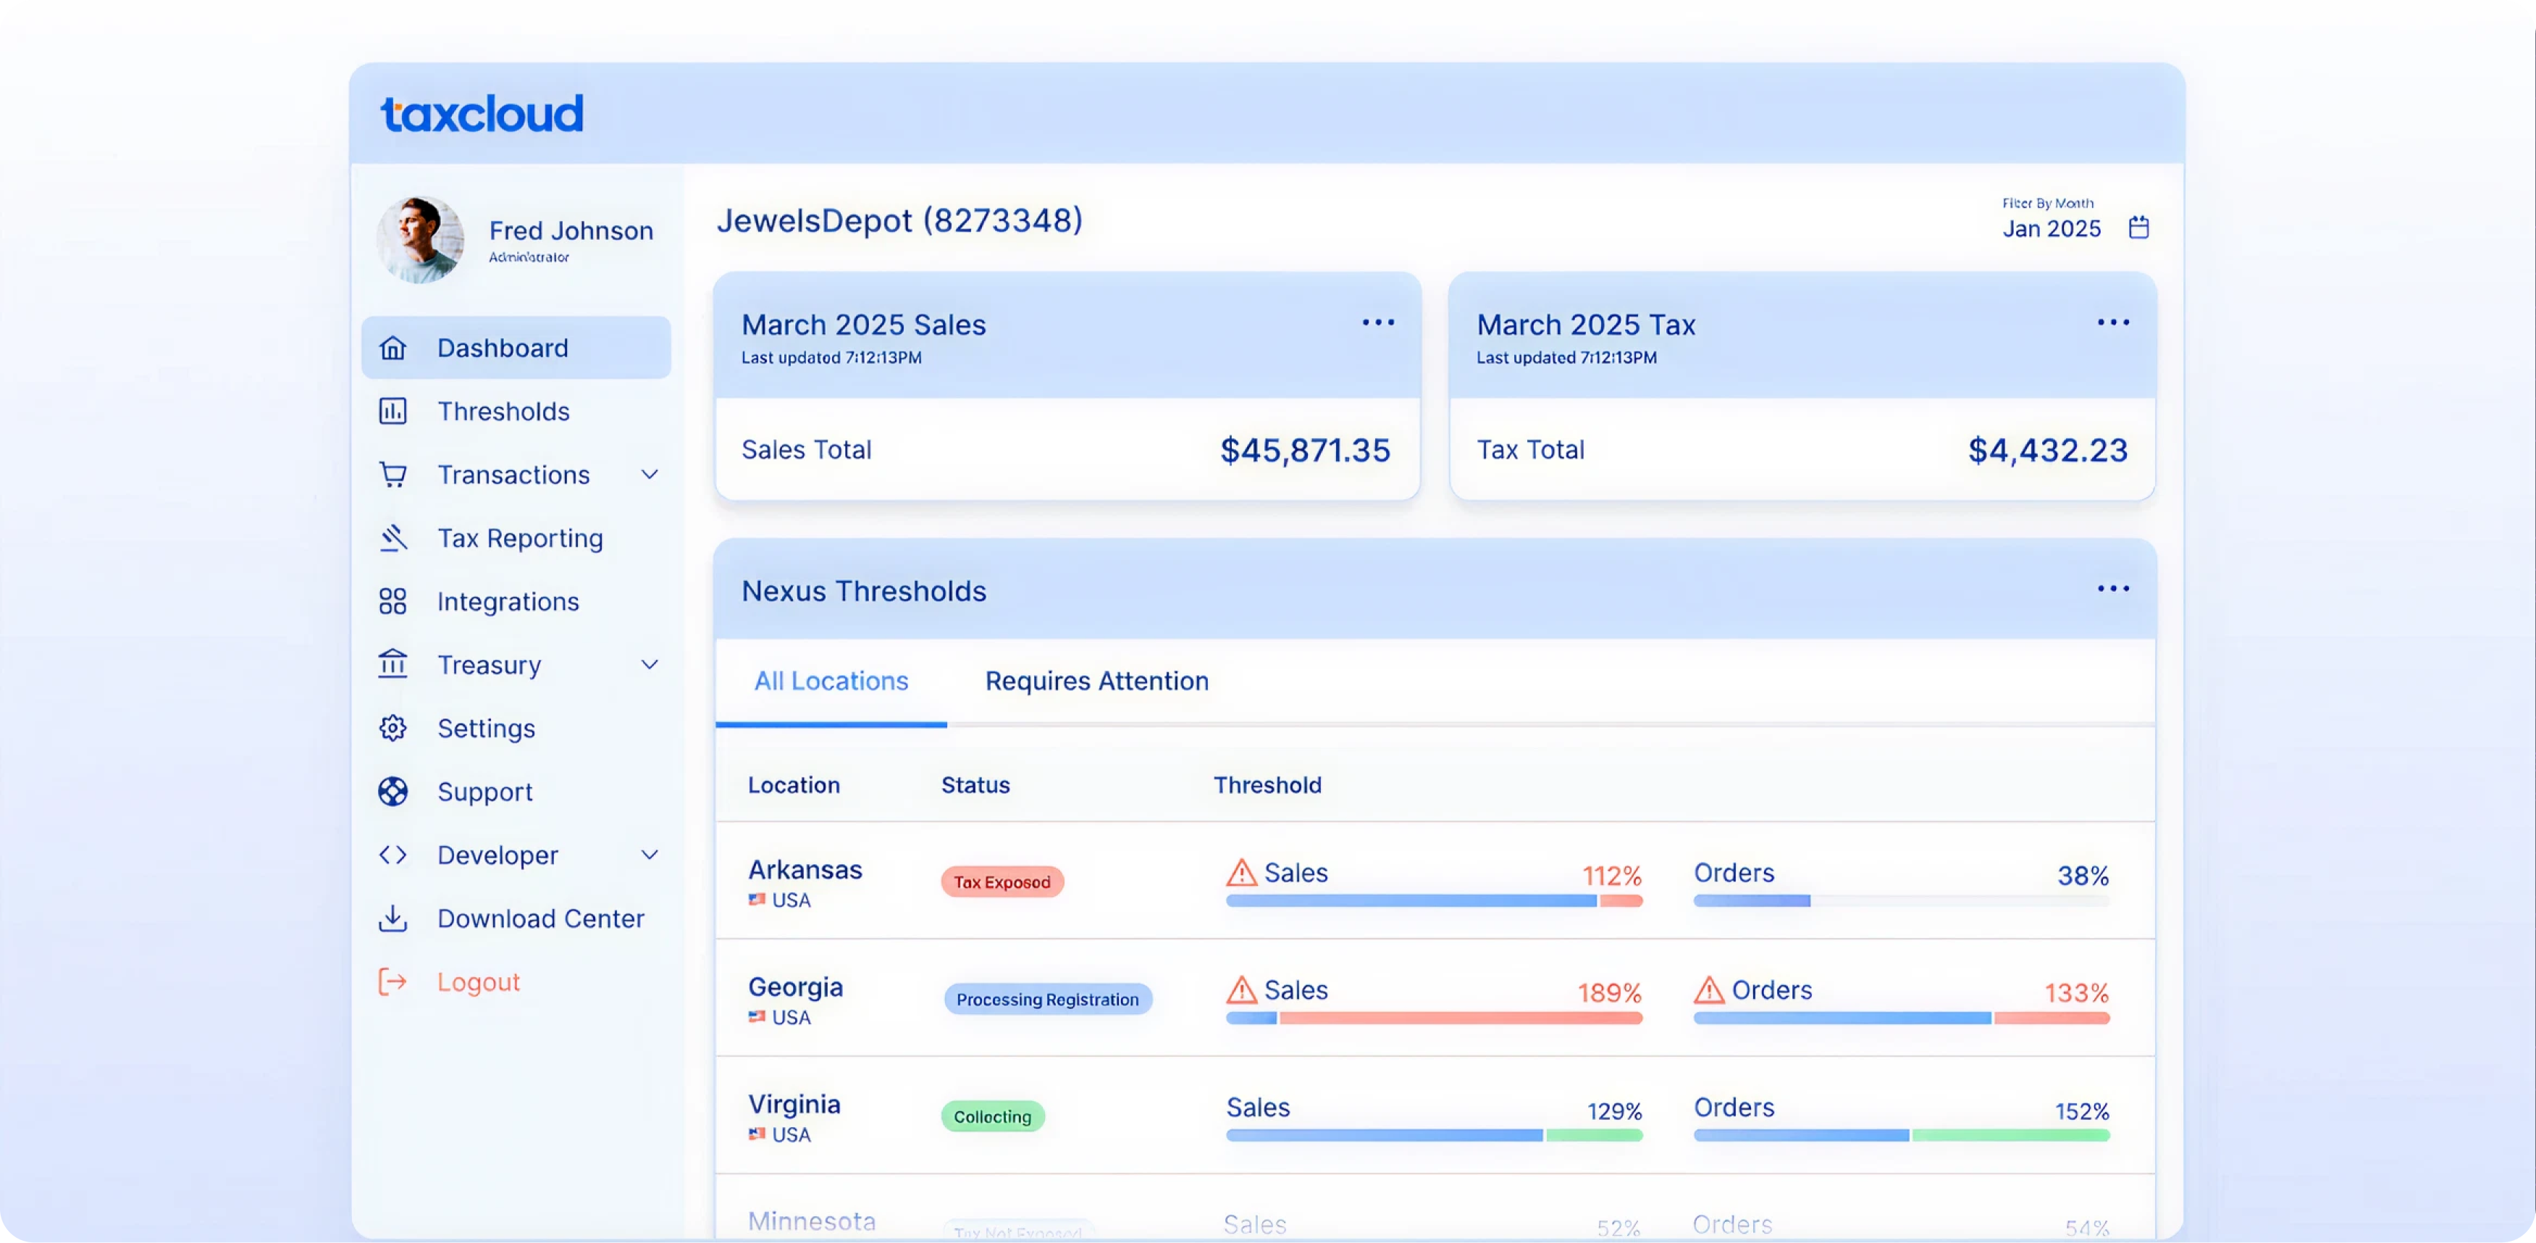Expand the Developer submenu chevron
Viewport: 2536px width, 1243px height.
[x=650, y=855]
